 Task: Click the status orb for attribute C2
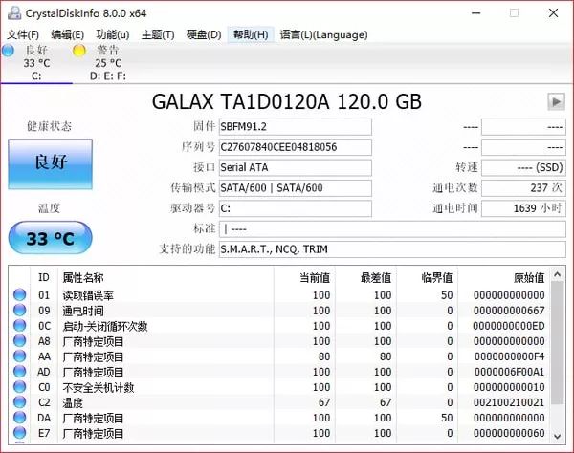19,402
